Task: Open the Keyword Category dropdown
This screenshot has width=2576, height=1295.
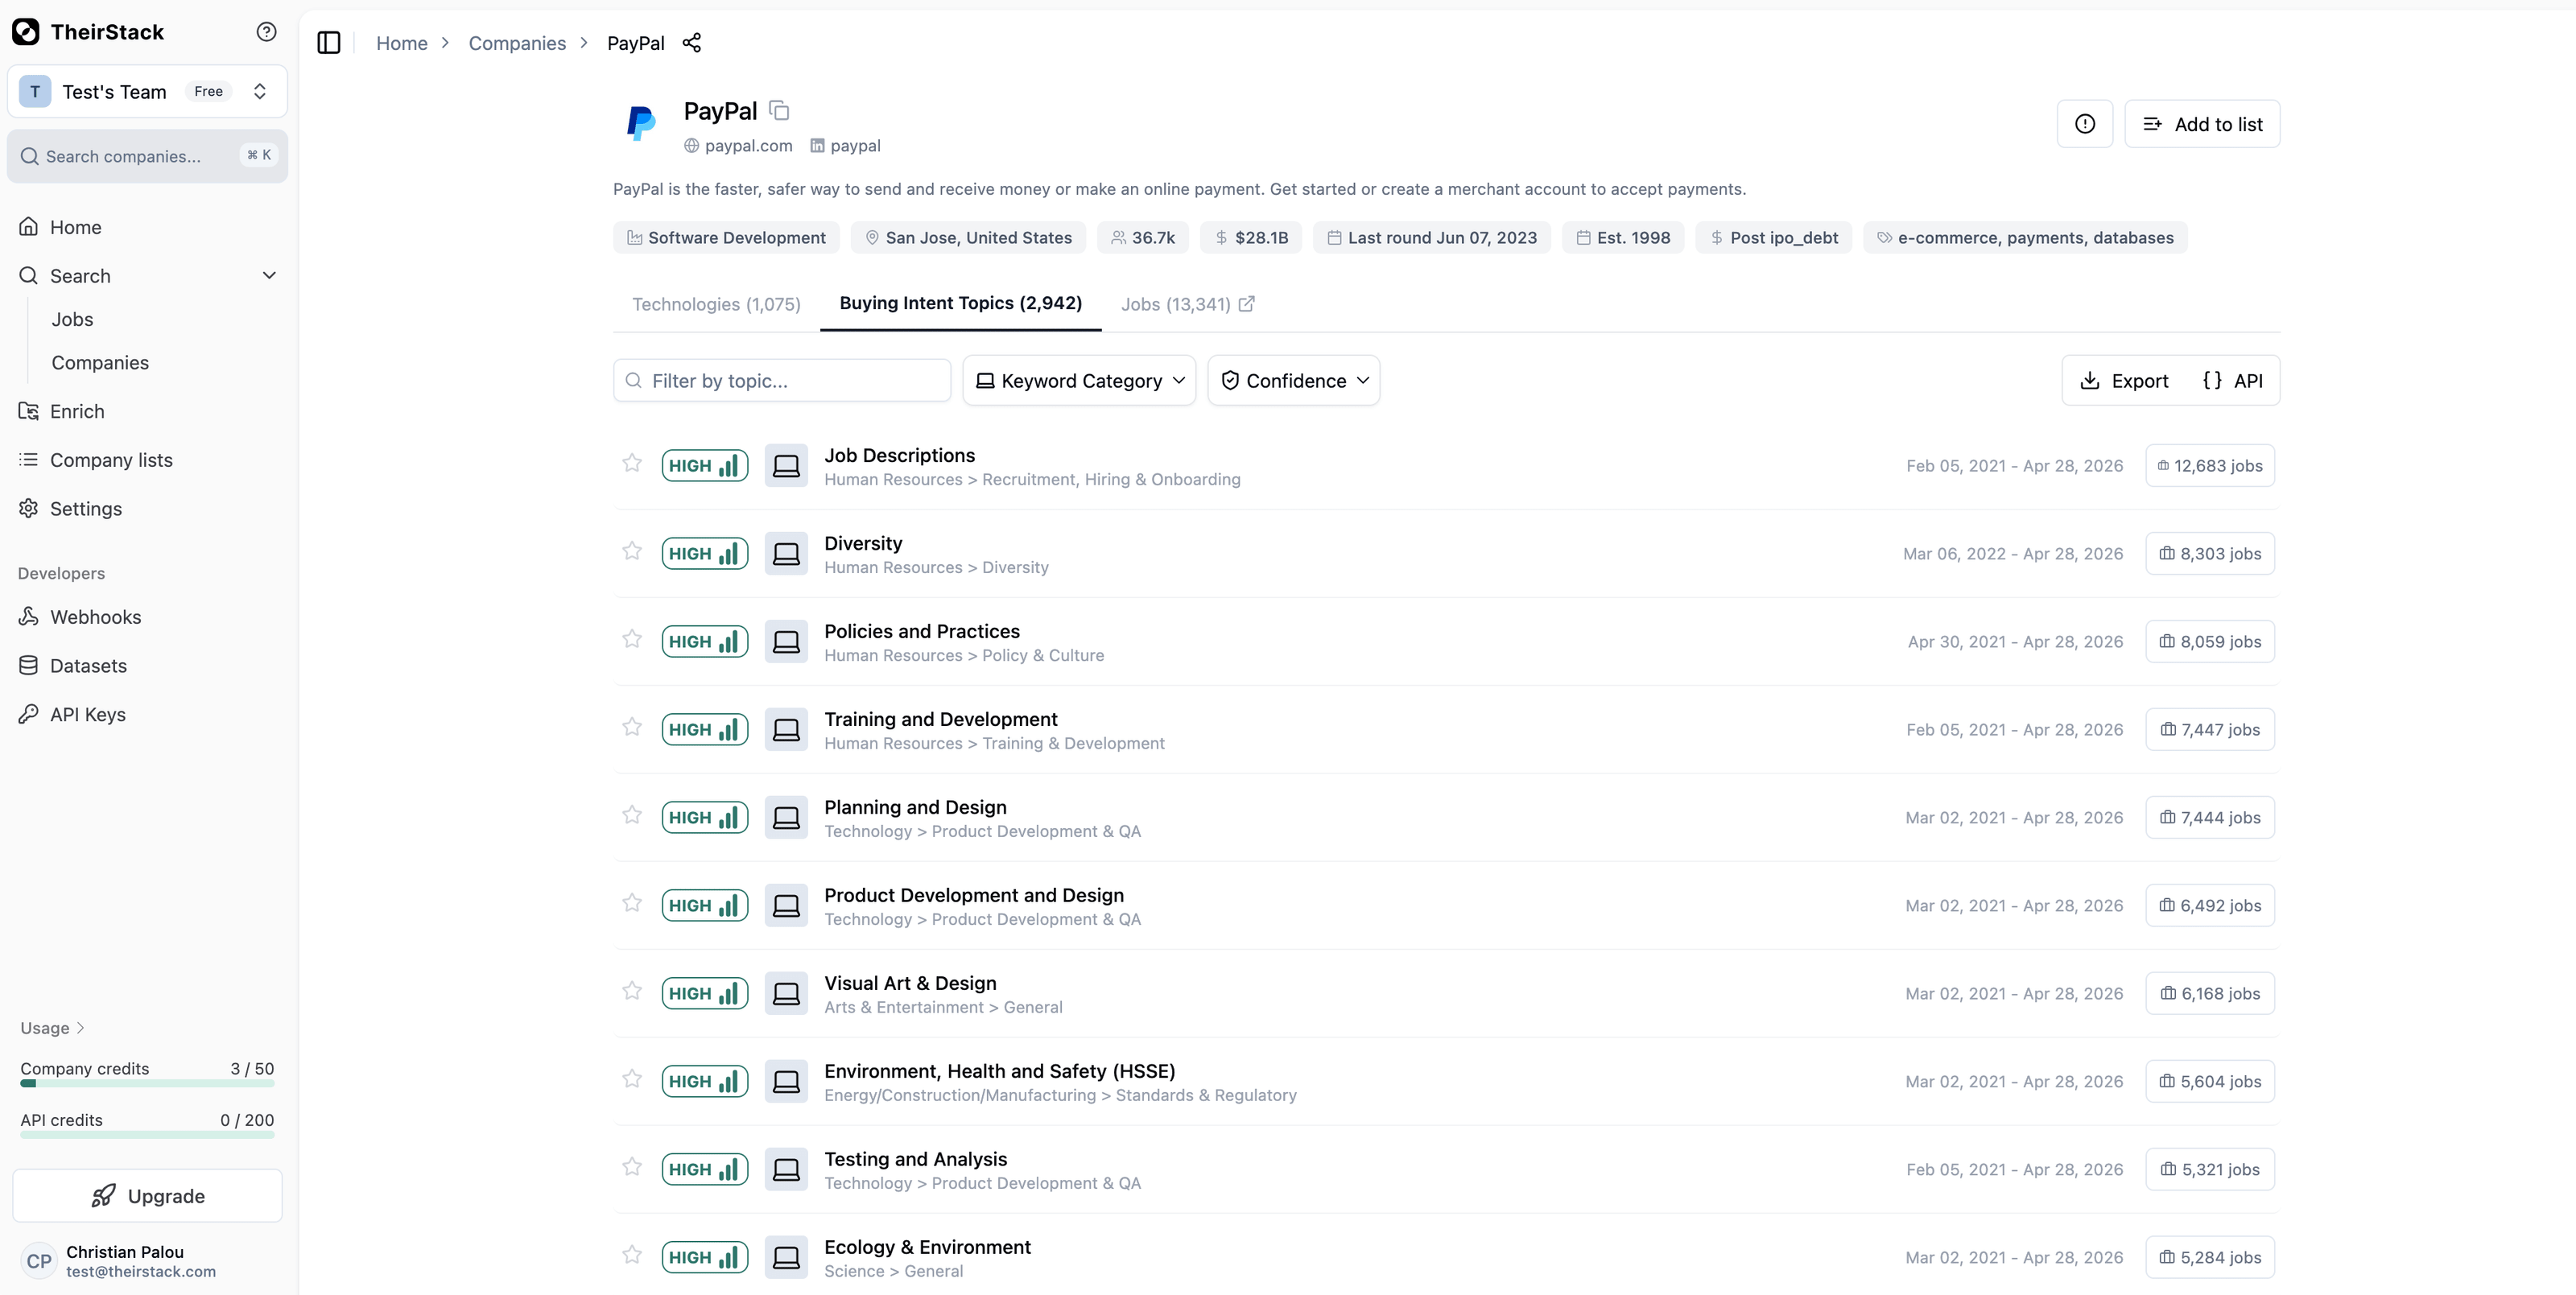Action: [x=1079, y=381]
